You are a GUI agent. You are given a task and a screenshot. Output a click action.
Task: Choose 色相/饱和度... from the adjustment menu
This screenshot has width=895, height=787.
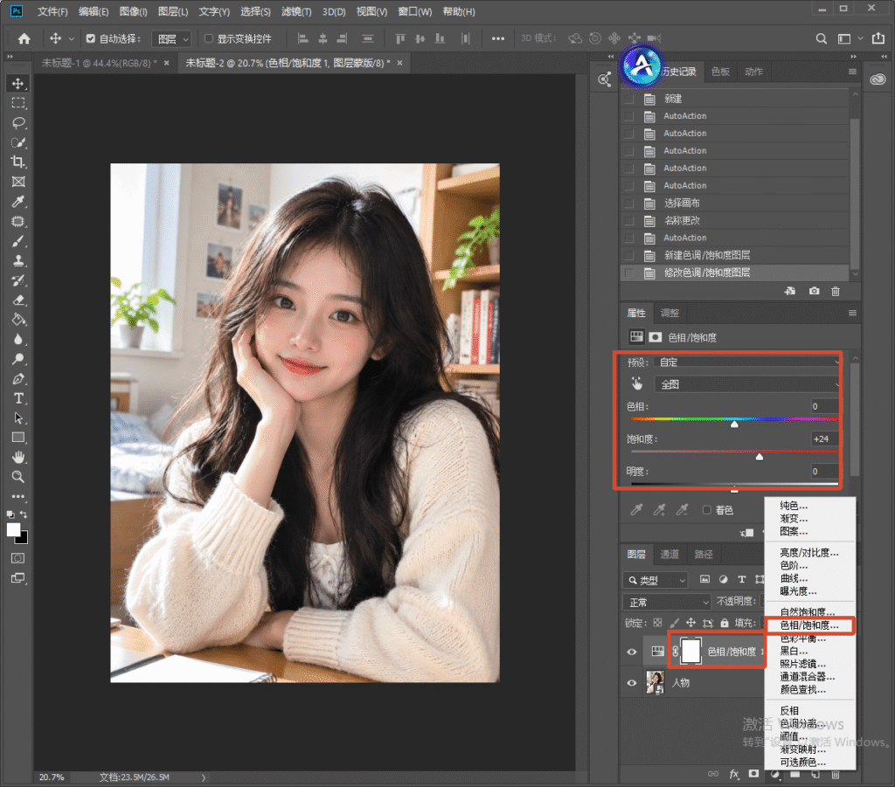click(x=809, y=625)
